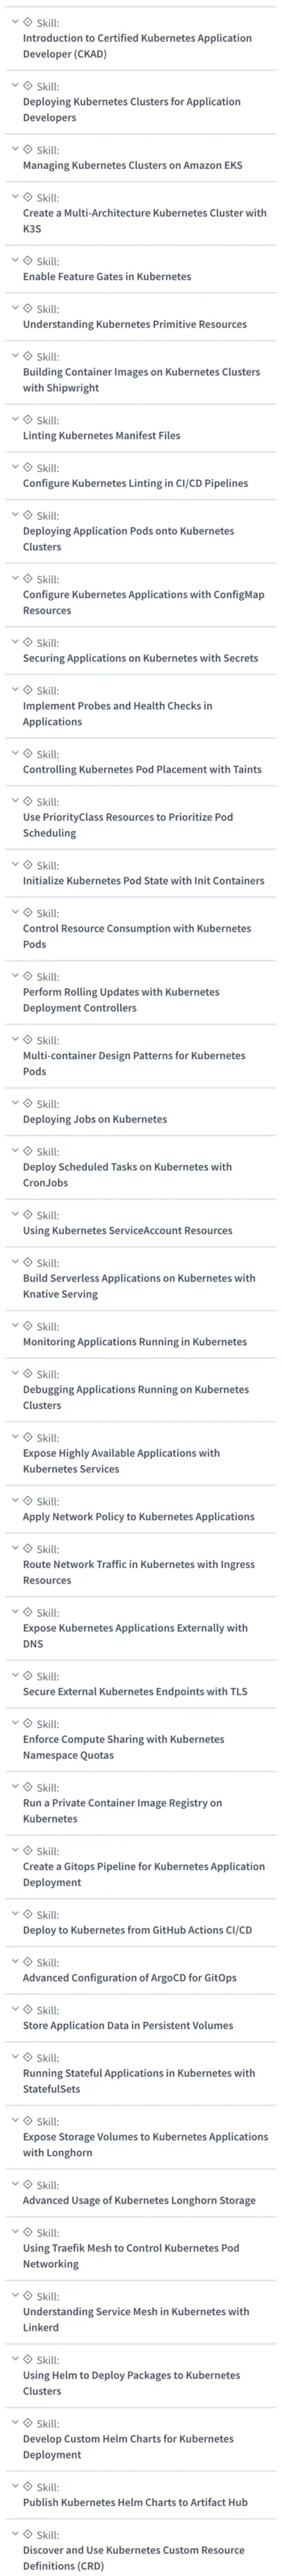Click the skill icon for Enable Feature Gates in Kubernetes
The width and height of the screenshot is (282, 2576).
click(x=28, y=261)
